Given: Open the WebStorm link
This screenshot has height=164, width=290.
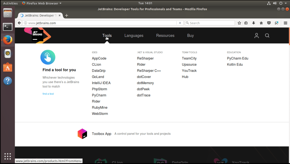Looking at the screenshot, I should 100,114.
